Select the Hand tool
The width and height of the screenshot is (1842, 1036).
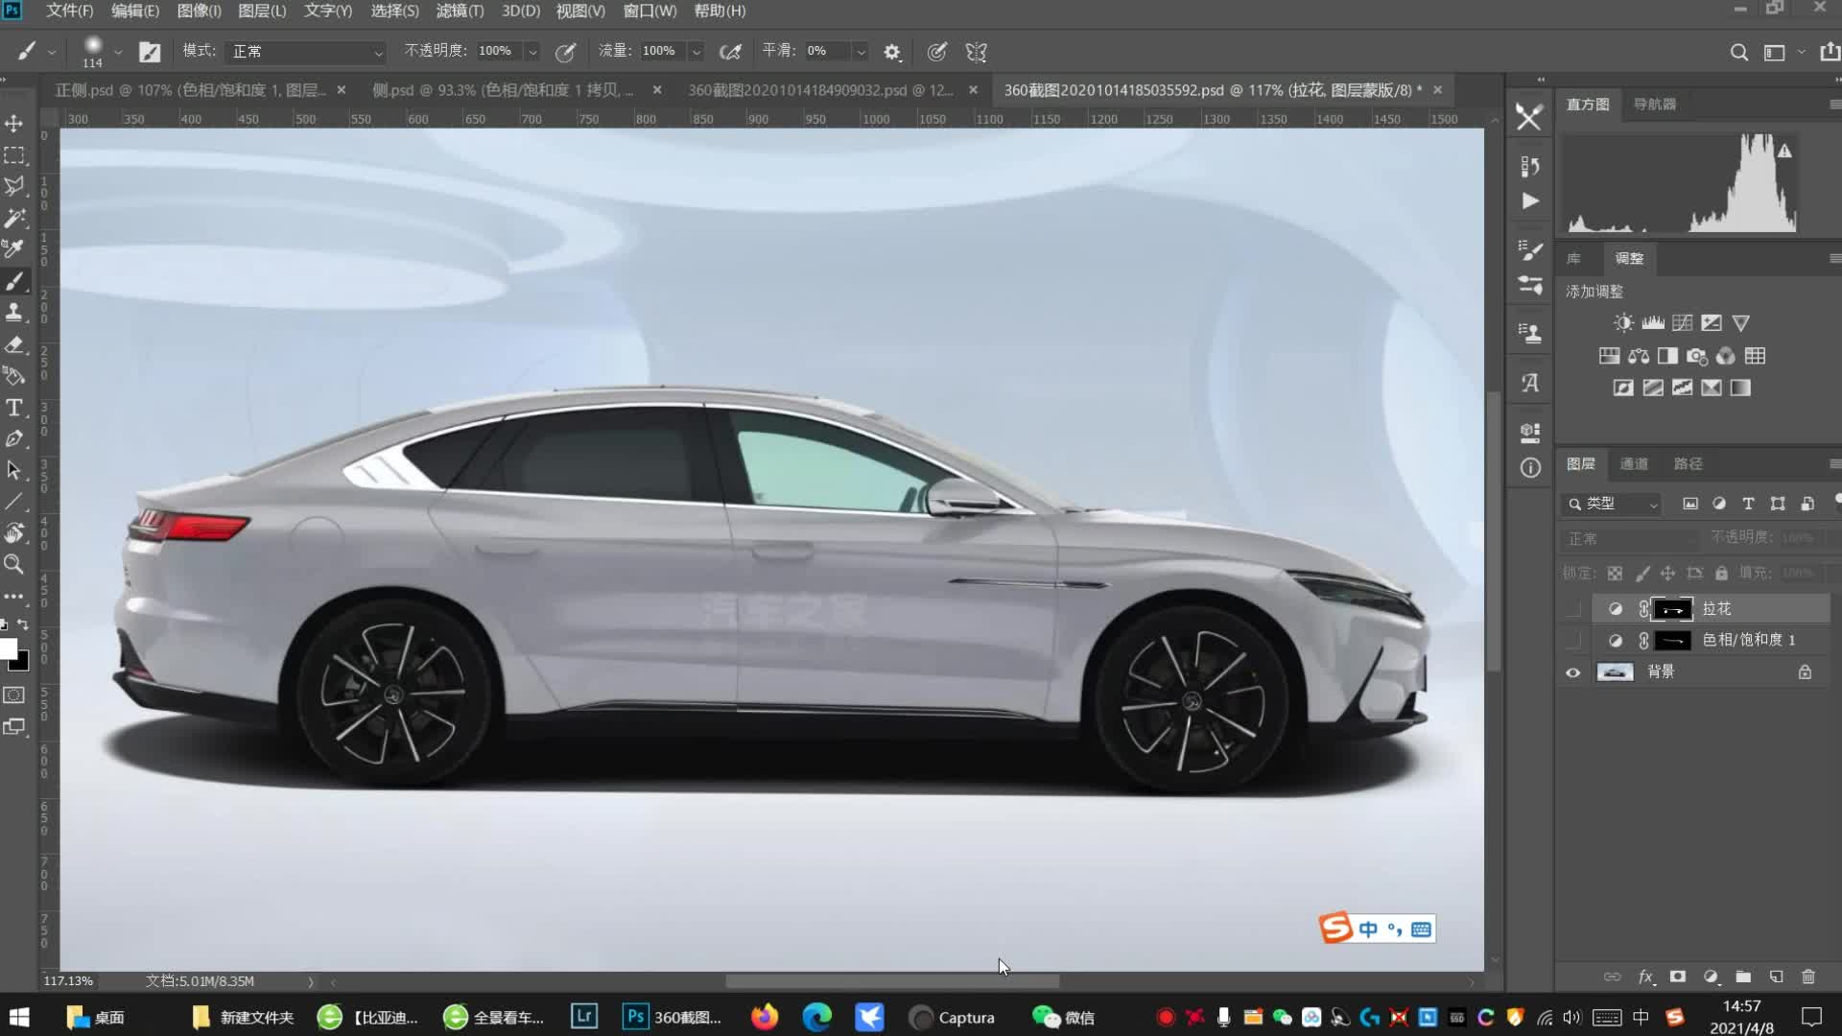14,532
